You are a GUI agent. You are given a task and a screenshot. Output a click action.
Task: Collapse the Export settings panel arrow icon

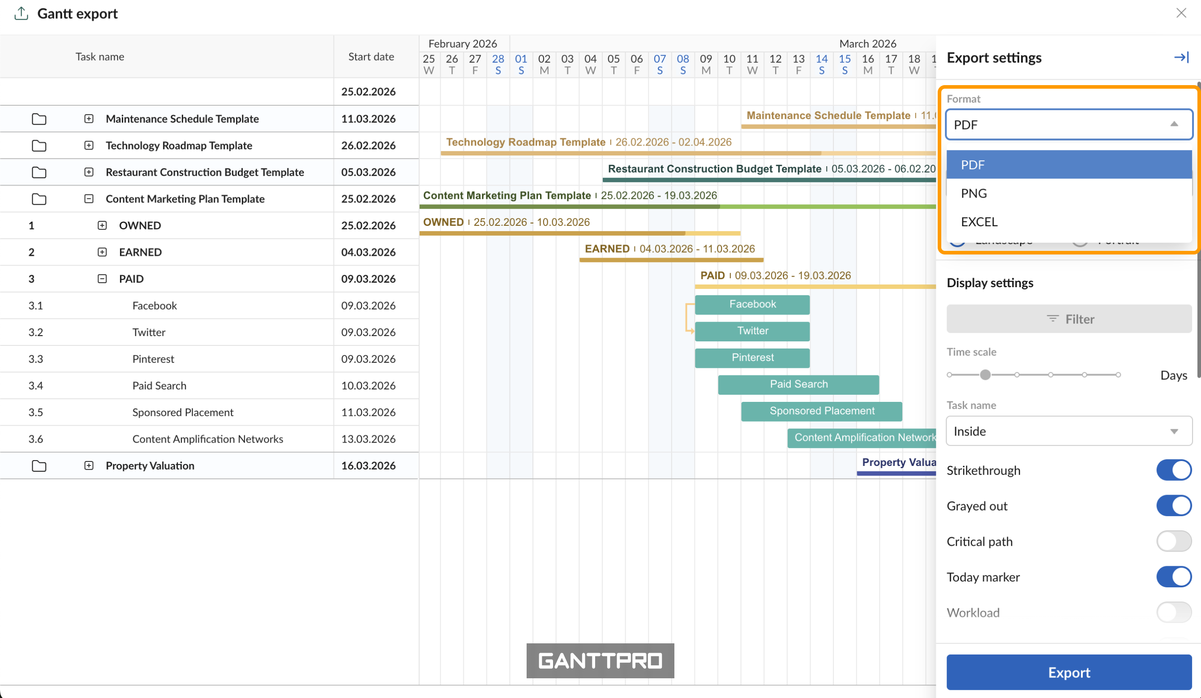1181,57
